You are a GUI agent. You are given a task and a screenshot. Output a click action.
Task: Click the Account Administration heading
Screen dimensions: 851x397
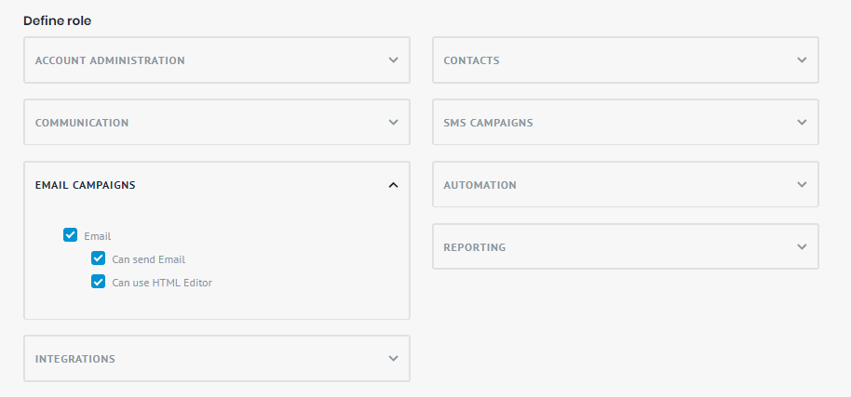point(110,60)
